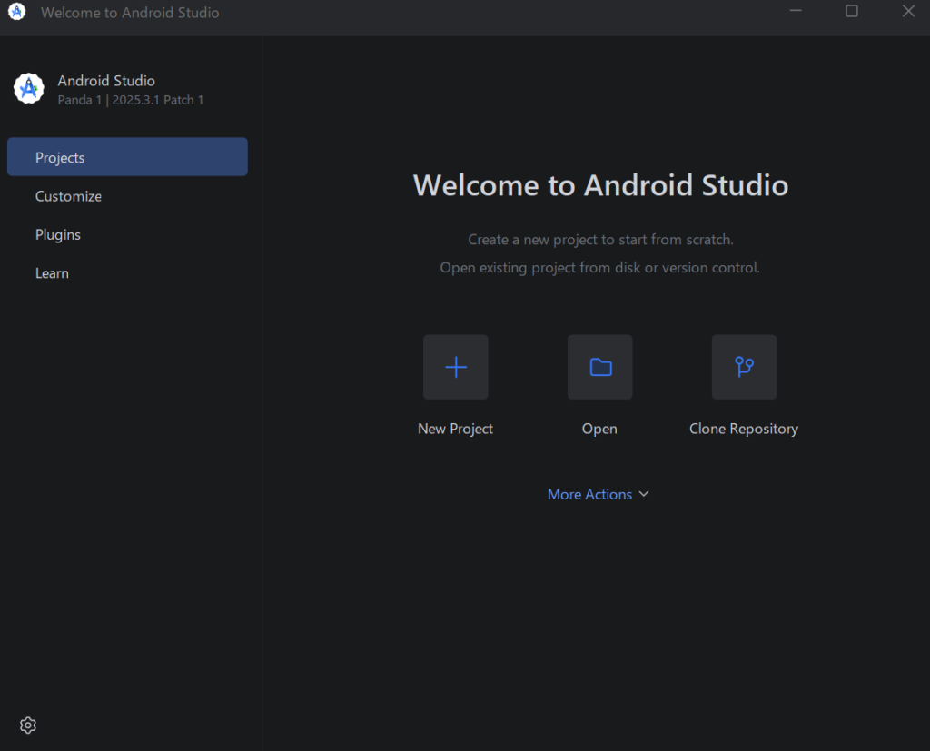This screenshot has width=930, height=751.
Task: Open settings via the gear icon
Action: coord(28,725)
